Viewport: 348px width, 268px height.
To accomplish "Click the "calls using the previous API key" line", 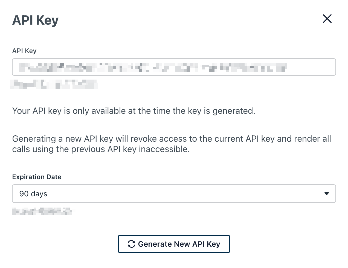I will tap(101, 149).
